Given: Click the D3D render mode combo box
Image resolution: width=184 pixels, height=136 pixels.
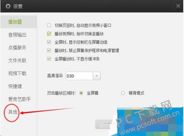Looking at the screenshot, I should click(83, 76).
